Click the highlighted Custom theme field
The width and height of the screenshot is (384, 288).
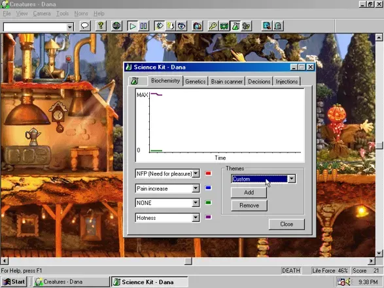pyautogui.click(x=259, y=179)
